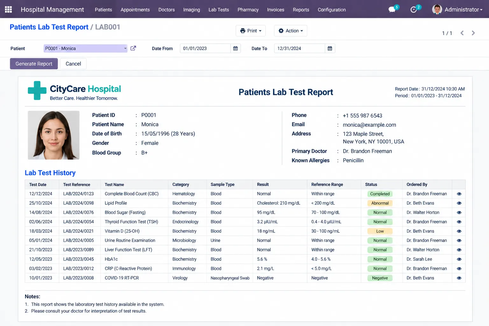
Task: Sort by Test Date column header
Action: [x=38, y=185]
